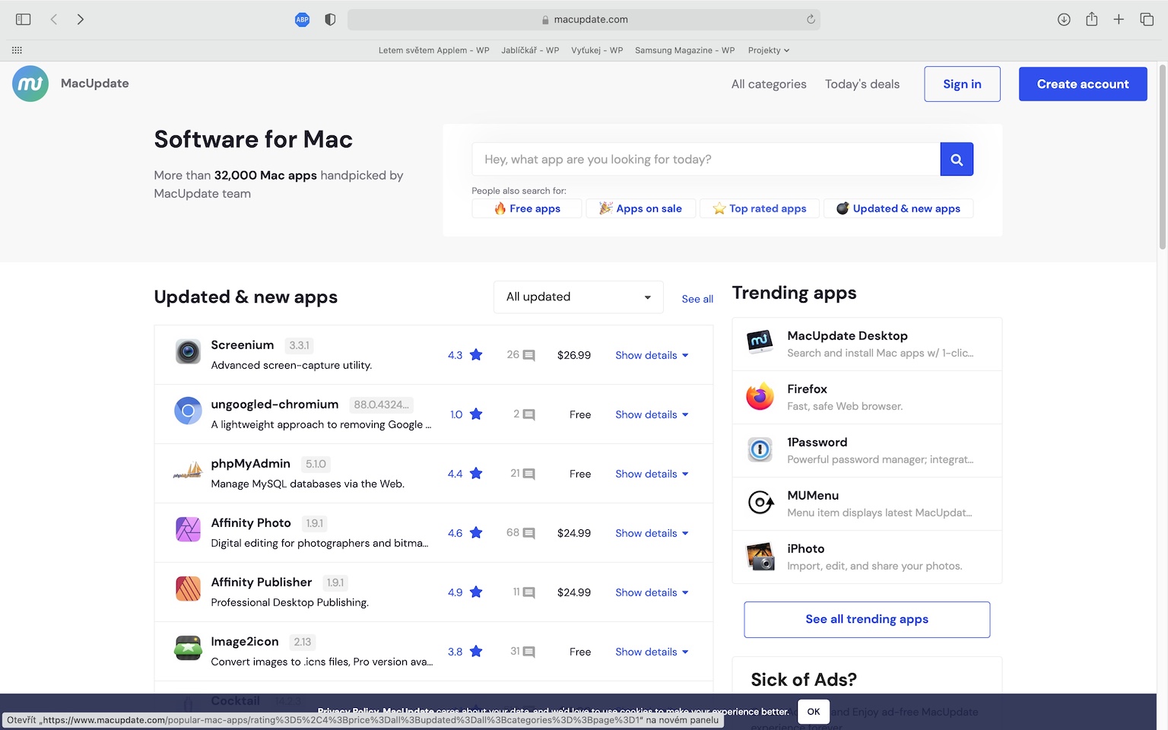The width and height of the screenshot is (1168, 730).
Task: Select the Free apps search suggestion
Action: tap(527, 208)
